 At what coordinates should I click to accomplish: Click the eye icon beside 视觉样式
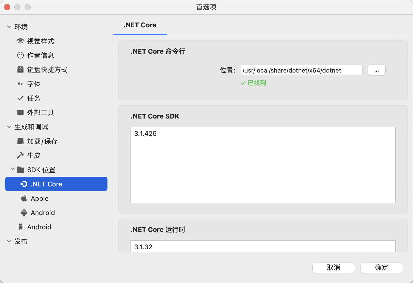click(x=20, y=41)
